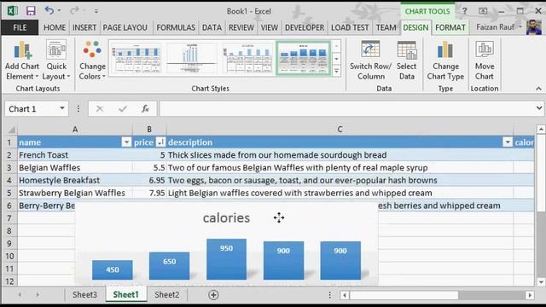Image resolution: width=546 pixels, height=307 pixels.
Task: Click the calories chart title
Action: [226, 218]
